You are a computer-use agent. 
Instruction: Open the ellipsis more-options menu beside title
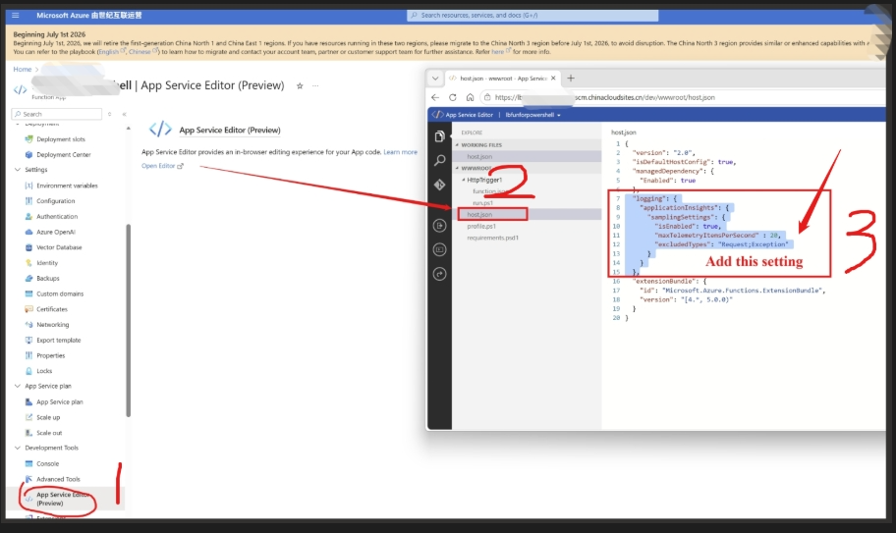[x=315, y=85]
